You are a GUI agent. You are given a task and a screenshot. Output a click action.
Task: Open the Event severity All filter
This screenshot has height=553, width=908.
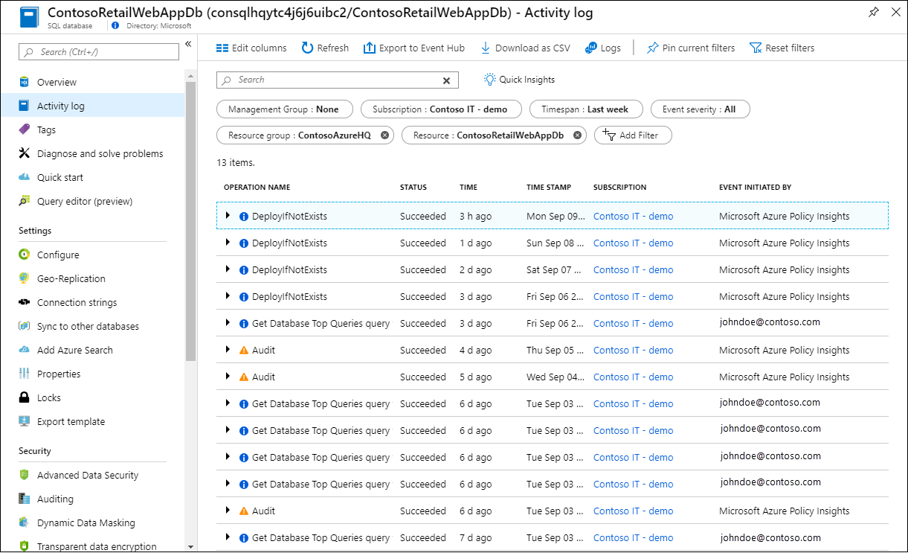click(x=700, y=109)
